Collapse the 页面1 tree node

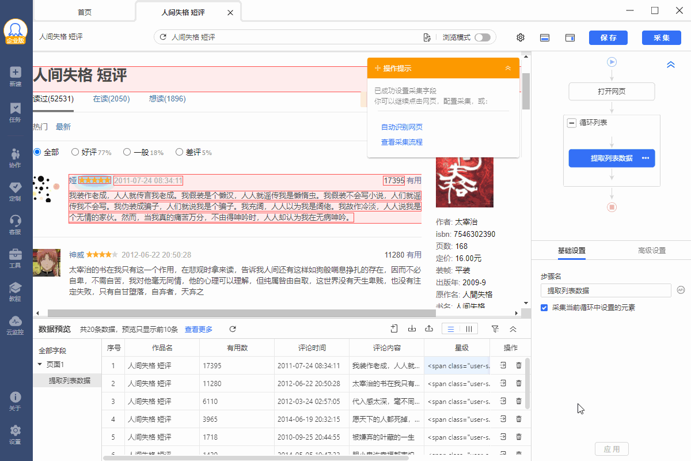point(40,364)
